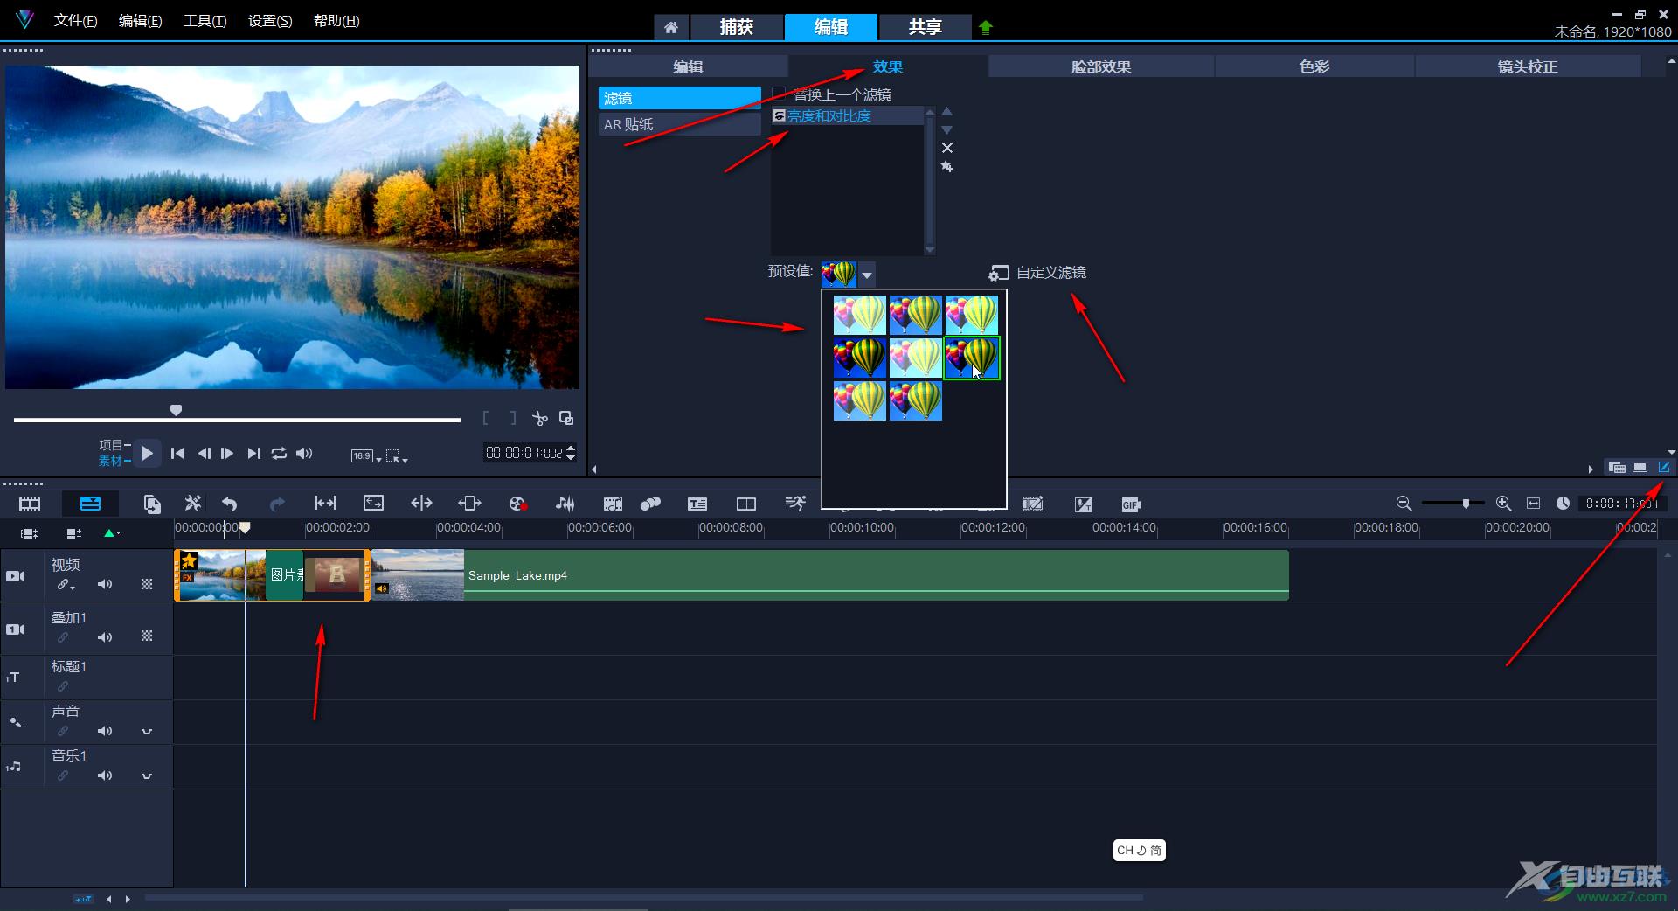The height and width of the screenshot is (911, 1678).
Task: Click the timeline zoom slider
Action: (x=1453, y=503)
